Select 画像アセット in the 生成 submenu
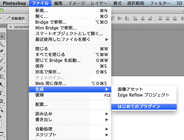The width and height of the screenshot is (184, 140). point(144,89)
